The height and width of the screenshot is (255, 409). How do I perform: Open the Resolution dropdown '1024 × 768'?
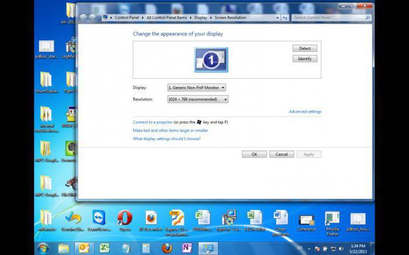197,99
